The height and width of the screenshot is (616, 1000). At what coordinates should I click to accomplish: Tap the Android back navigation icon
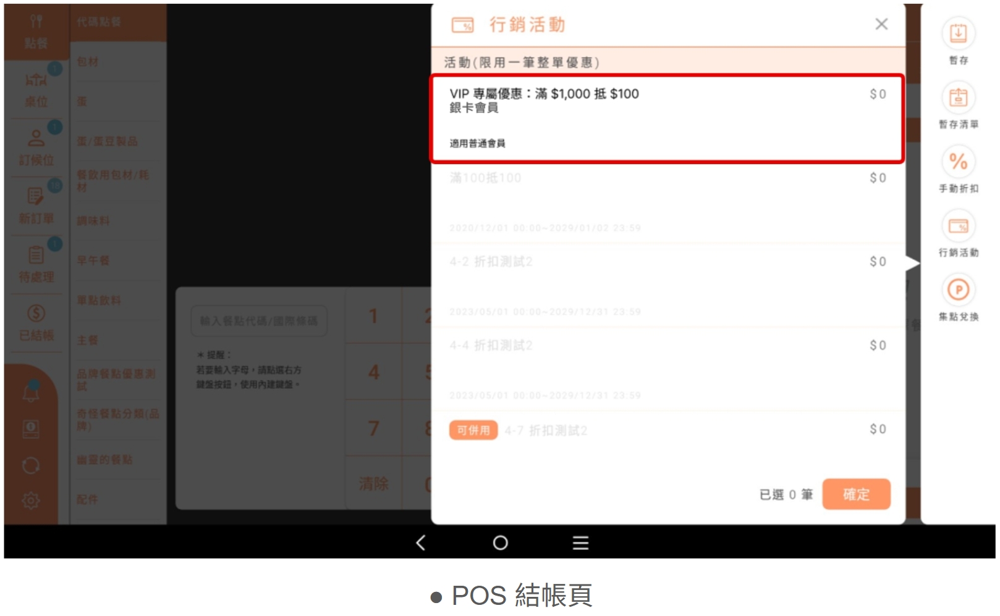click(x=421, y=543)
